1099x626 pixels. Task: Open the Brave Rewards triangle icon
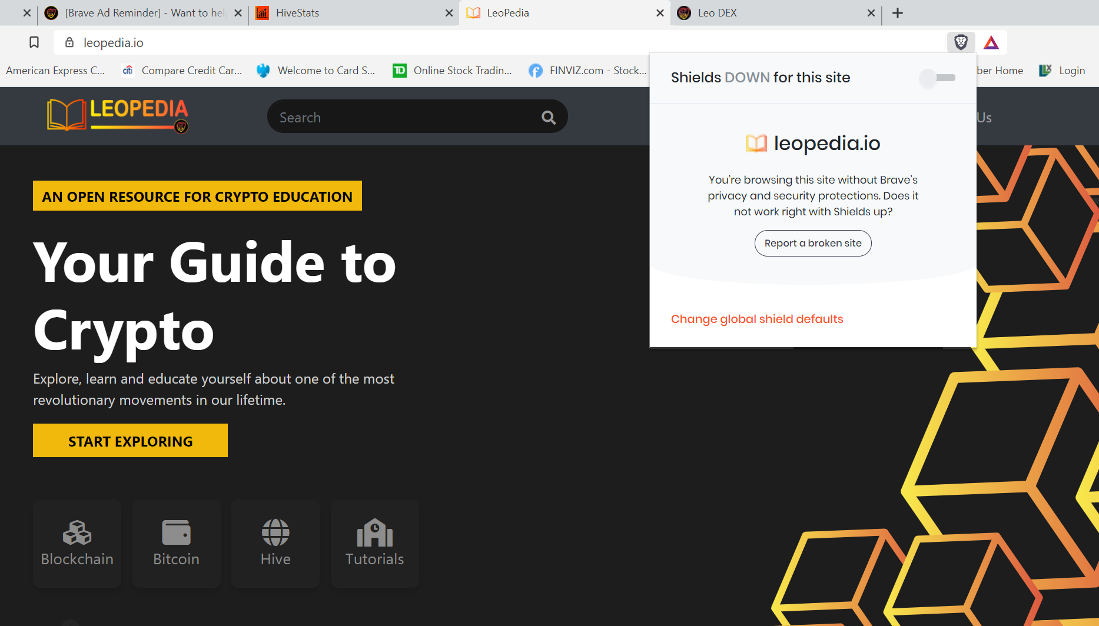pos(991,42)
